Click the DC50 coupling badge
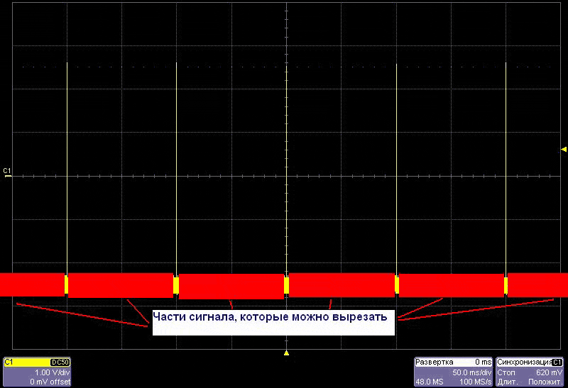 60,362
